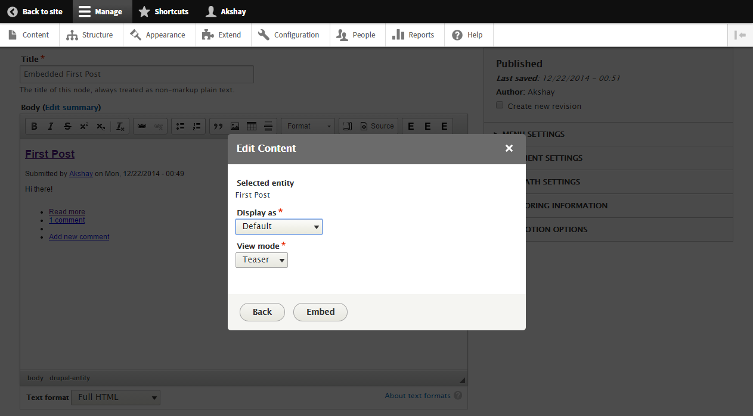This screenshot has width=753, height=416.
Task: Open the Display as dropdown
Action: [279, 226]
